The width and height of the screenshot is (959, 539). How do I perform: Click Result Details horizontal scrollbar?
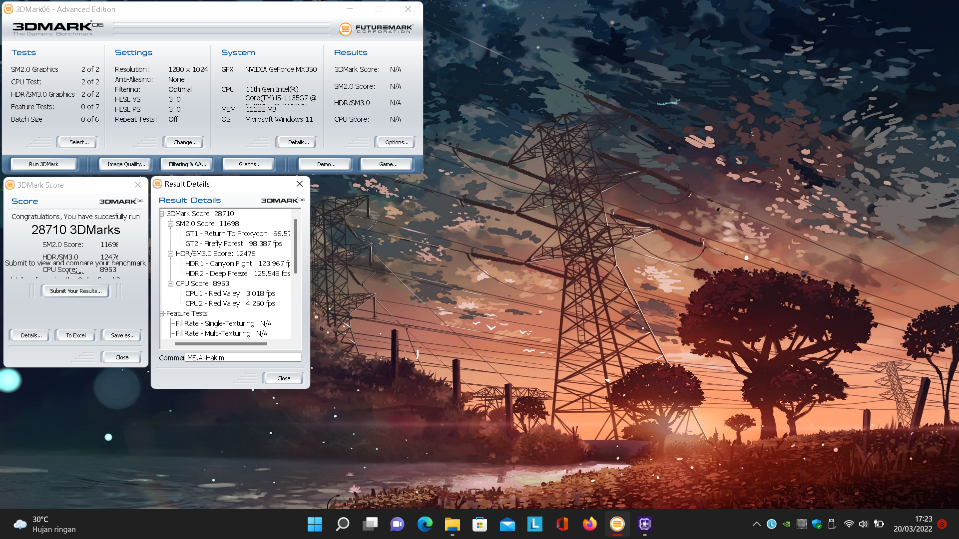pos(221,344)
